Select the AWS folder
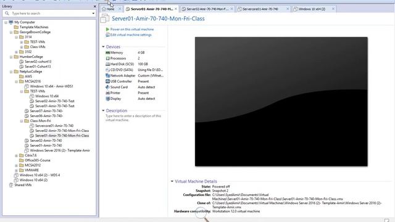Viewport: 395px width, 222px height. coord(28,76)
